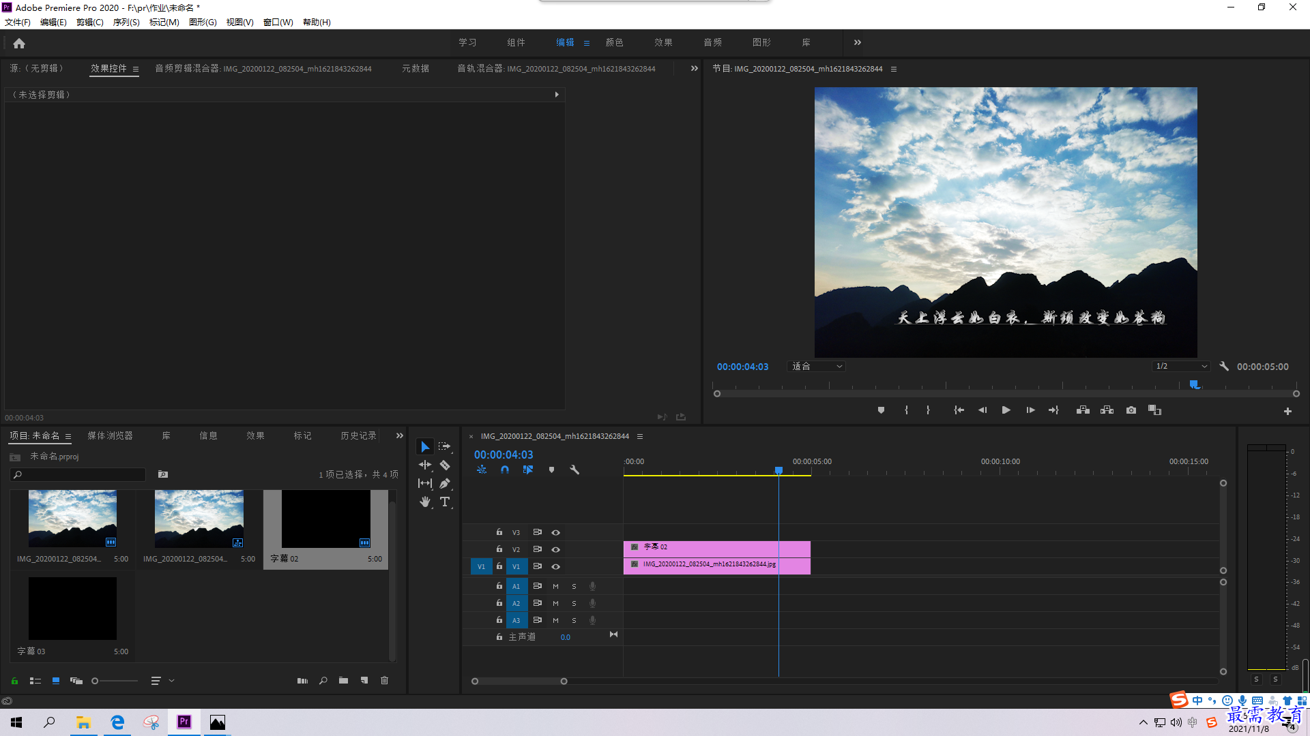Viewport: 1310px width, 736px height.
Task: Open Effect Controls panel menu
Action: pos(136,69)
